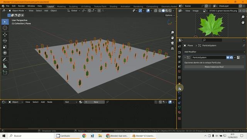Viewport: 247px width, 139px height.
Task: Switch to wireframe viewport shading
Action: coord(160,11)
